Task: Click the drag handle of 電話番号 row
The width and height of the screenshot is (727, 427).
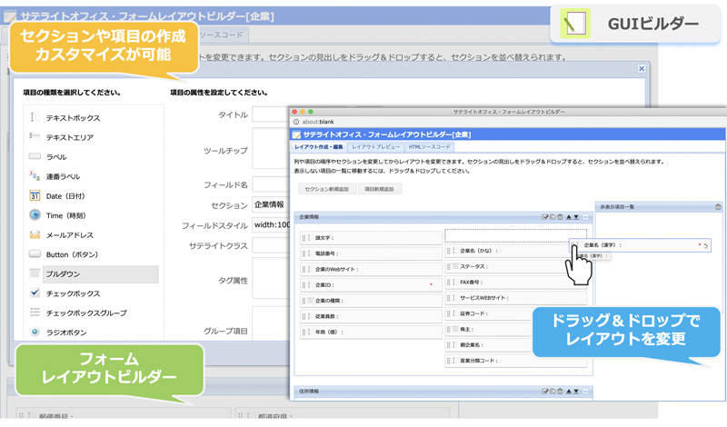Action: point(304,253)
